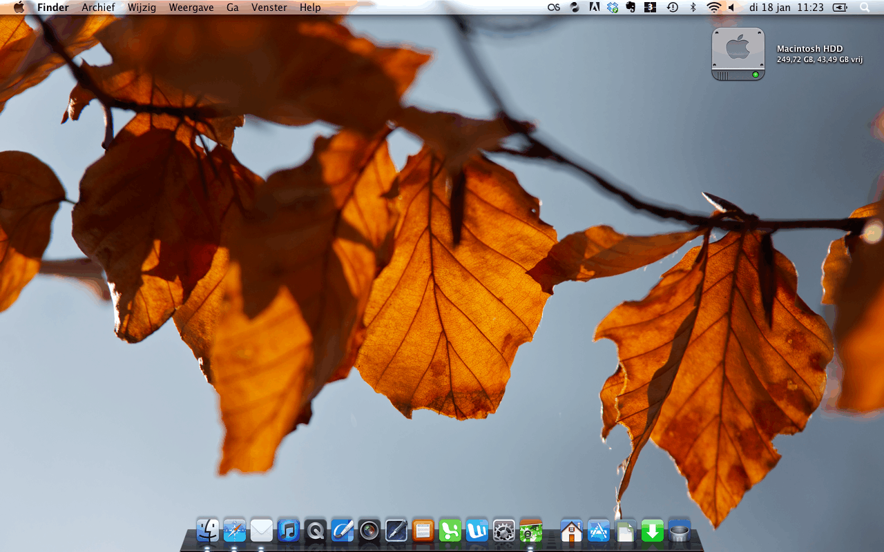Viewport: 884px width, 552px height.
Task: Open the Apple menu
Action: coord(19,8)
